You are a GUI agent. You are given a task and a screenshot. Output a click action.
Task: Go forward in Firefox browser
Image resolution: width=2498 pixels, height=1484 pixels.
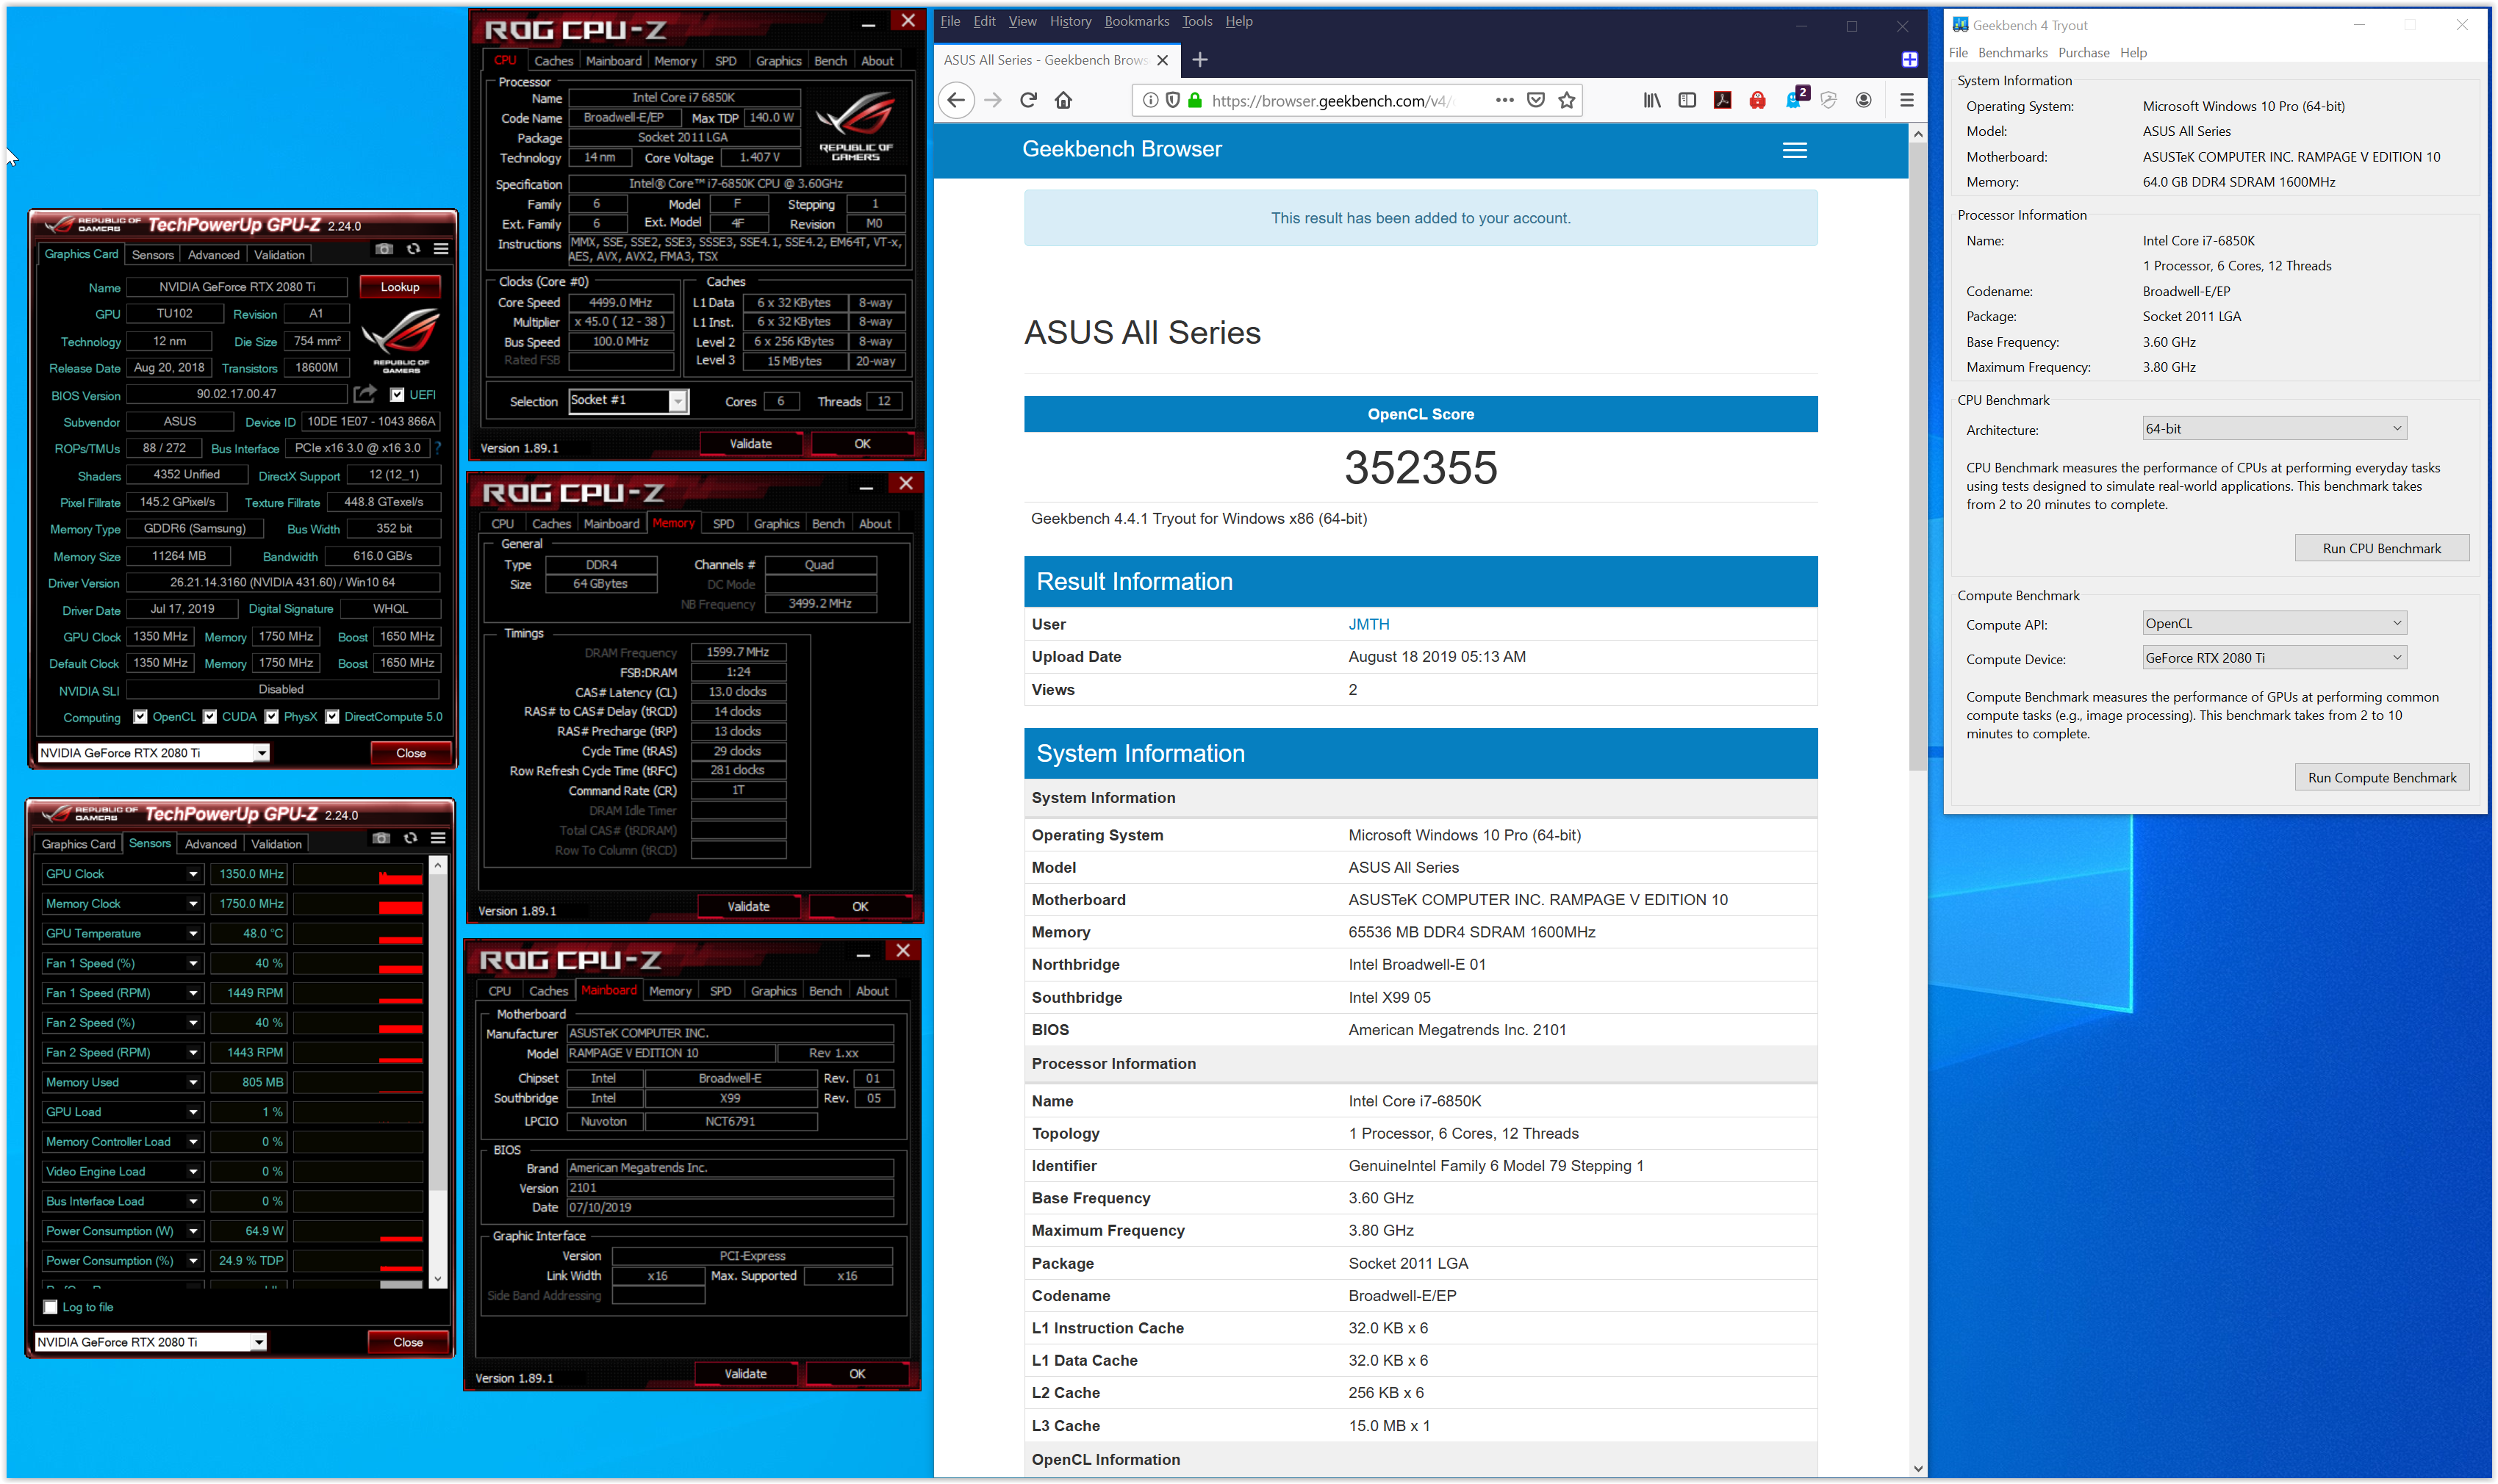[x=992, y=100]
